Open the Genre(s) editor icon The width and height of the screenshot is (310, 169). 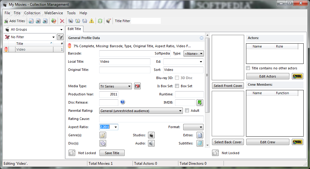click(103, 135)
